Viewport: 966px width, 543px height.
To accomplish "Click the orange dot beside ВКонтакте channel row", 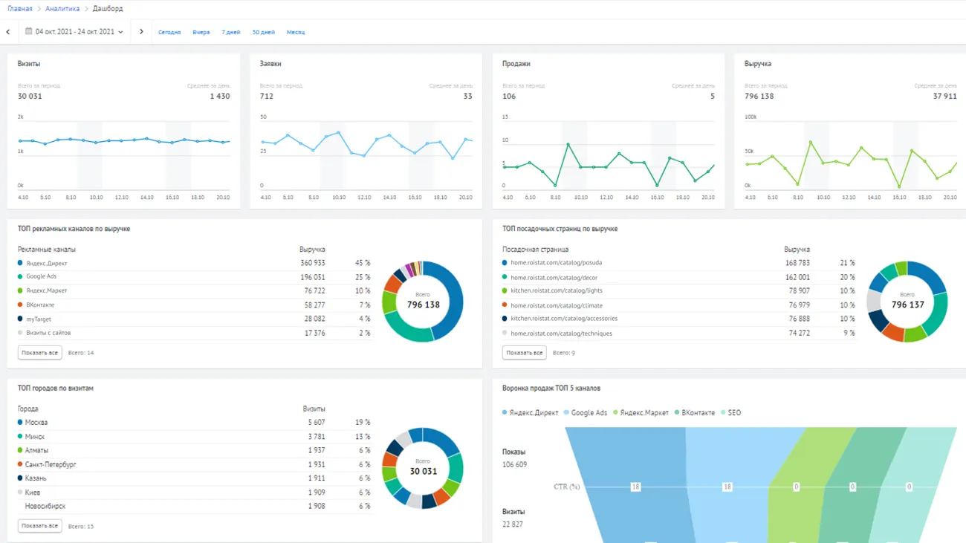I will 20,305.
